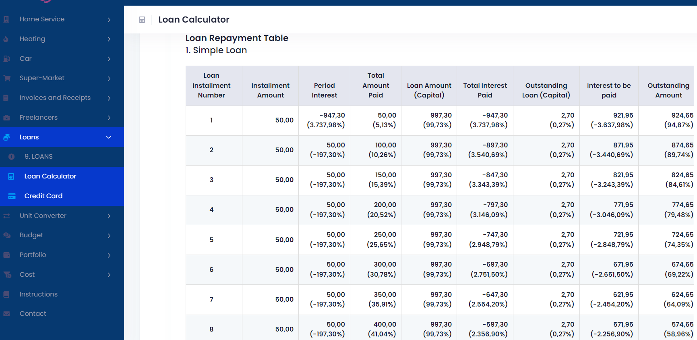697x340 pixels.
Task: Open the Home Service menu item
Action: [62, 19]
